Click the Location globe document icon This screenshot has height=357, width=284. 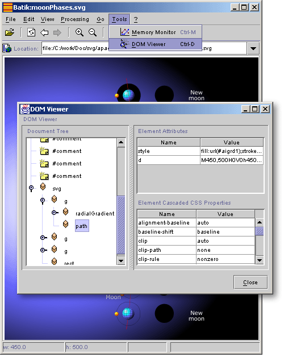7,48
